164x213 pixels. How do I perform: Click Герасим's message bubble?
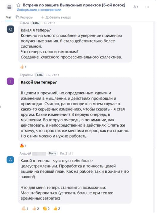point(75,109)
